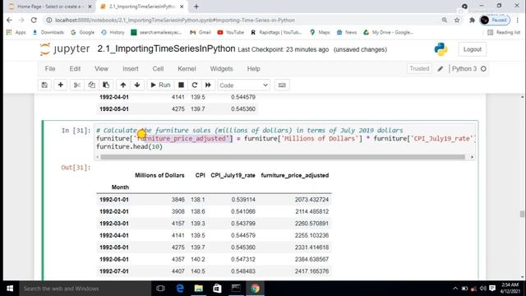
Task: Restart the kernel with circular arrow icon
Action: pos(195,85)
